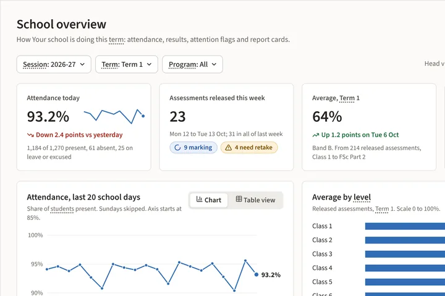Click the spinner icon in marking badge
445x296 pixels.
(x=177, y=148)
